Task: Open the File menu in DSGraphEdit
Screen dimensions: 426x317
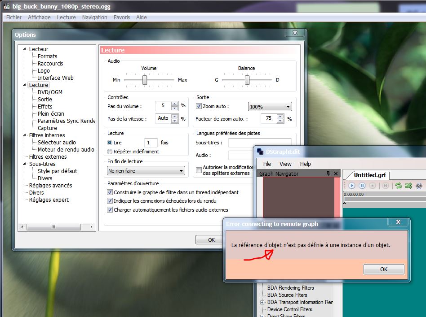Action: 267,164
